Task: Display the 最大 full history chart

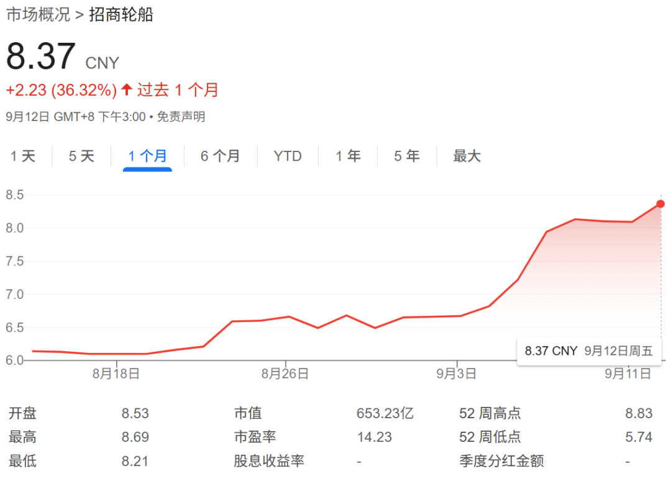Action: click(x=467, y=156)
